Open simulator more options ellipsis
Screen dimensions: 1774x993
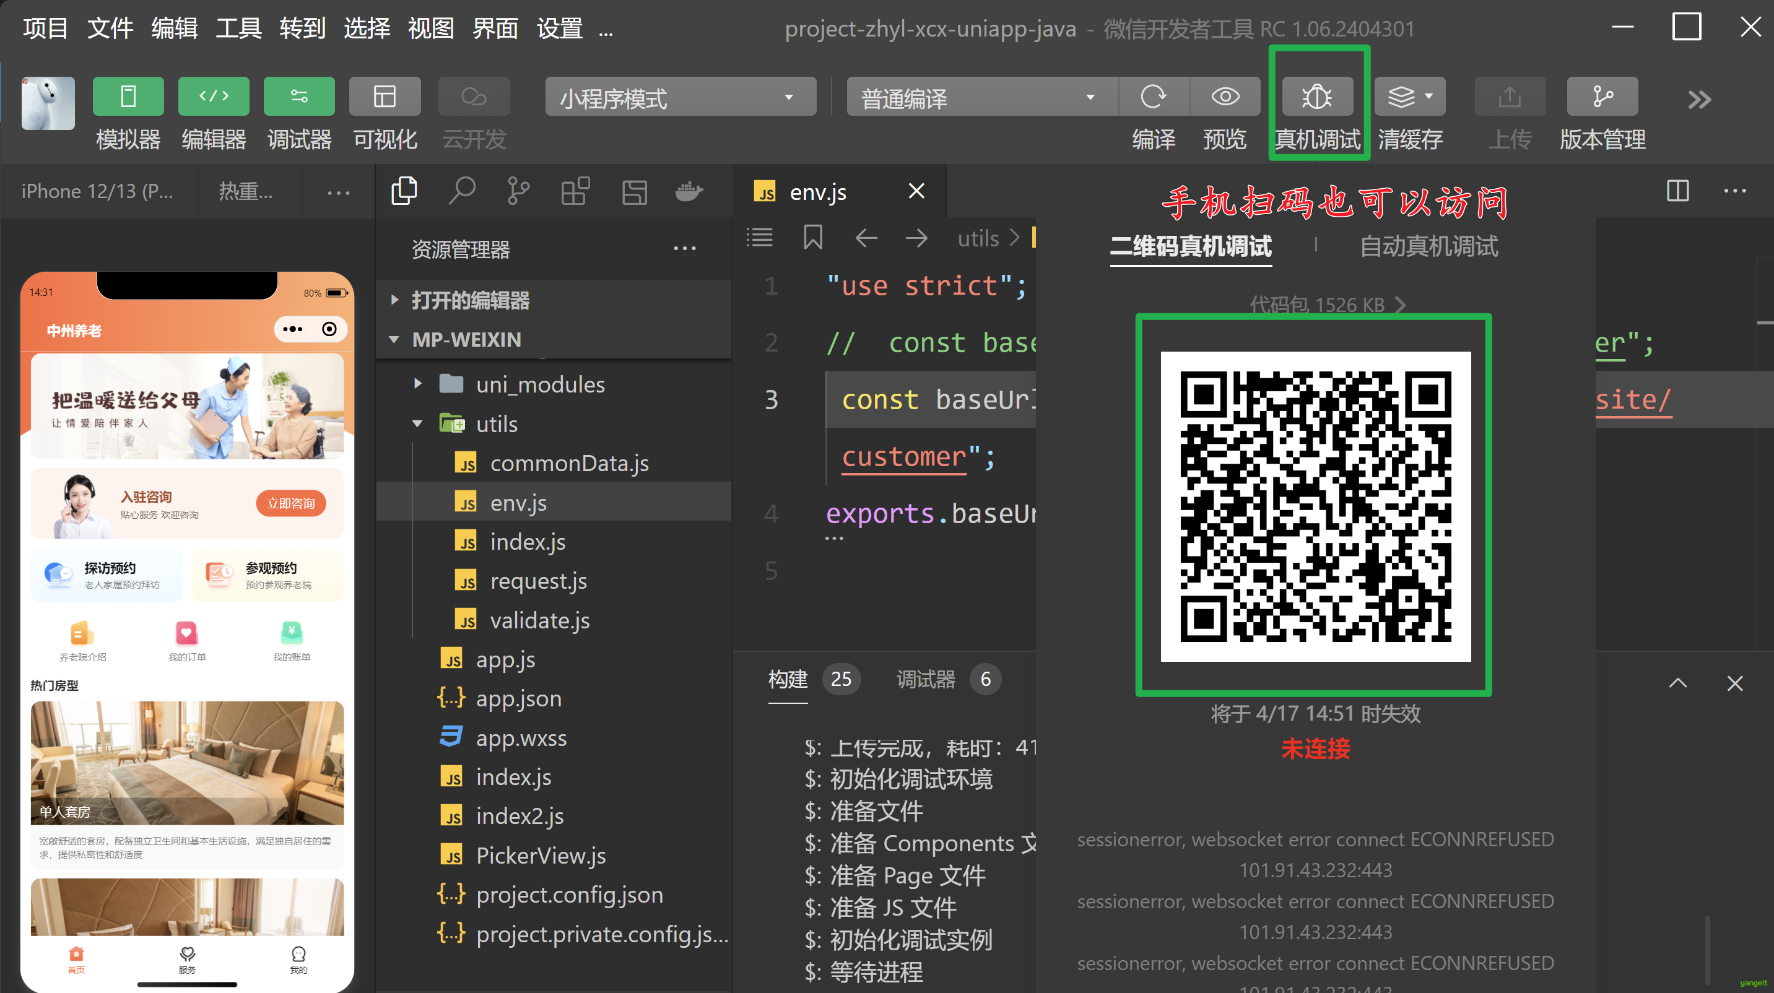[x=338, y=193]
